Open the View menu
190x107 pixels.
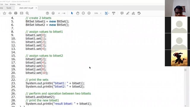(7, 4)
